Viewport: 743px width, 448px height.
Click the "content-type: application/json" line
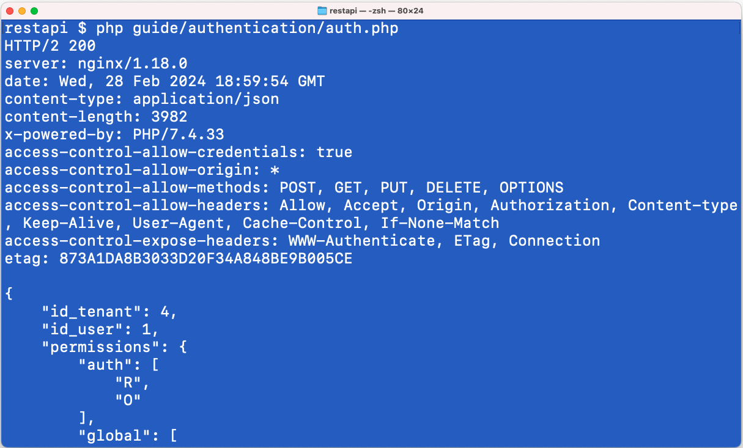click(x=141, y=99)
